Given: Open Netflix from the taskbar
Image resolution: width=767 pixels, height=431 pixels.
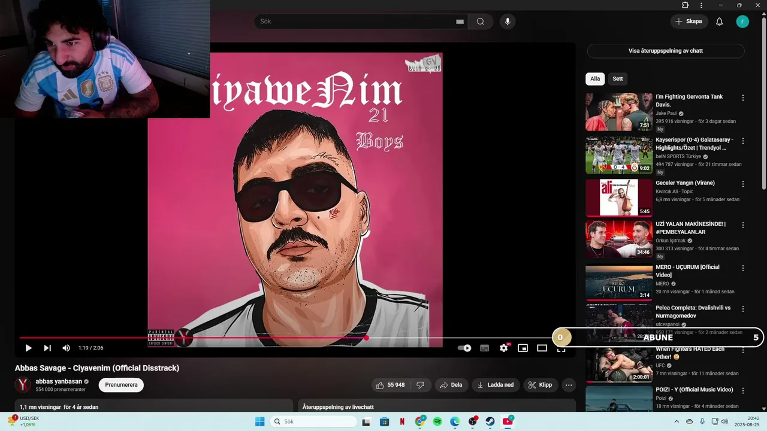Looking at the screenshot, I should pyautogui.click(x=402, y=421).
